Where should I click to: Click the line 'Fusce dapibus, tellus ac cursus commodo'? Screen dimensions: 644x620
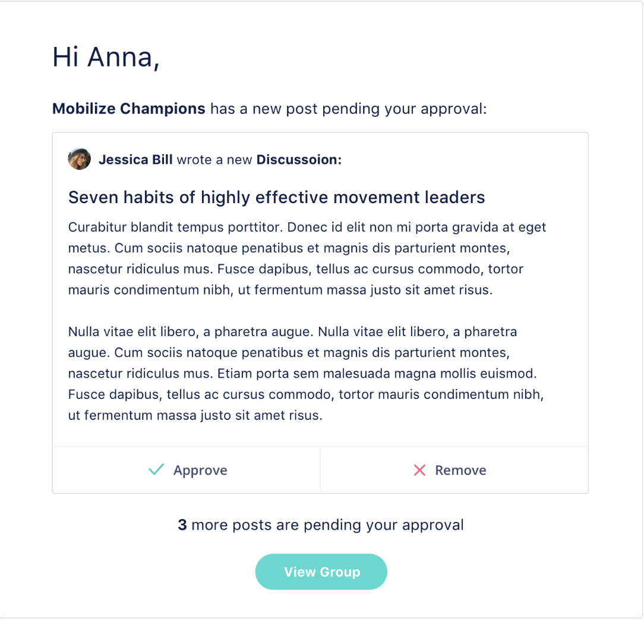pos(306,394)
